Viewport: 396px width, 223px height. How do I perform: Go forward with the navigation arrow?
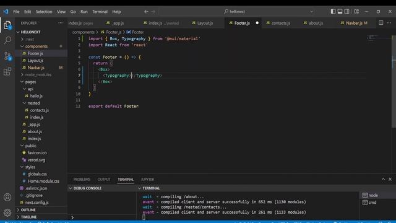tap(153, 12)
